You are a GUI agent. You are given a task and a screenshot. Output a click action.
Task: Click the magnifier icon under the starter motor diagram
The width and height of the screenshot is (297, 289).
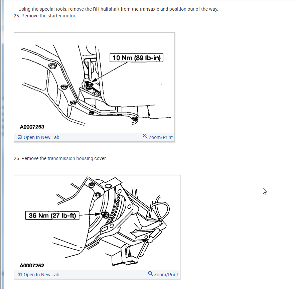(x=145, y=136)
